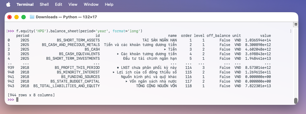Click 'BS_STATE_BUDGET_CAPITAL' id text
Screen dimensions: 306x114
click(x=75, y=81)
